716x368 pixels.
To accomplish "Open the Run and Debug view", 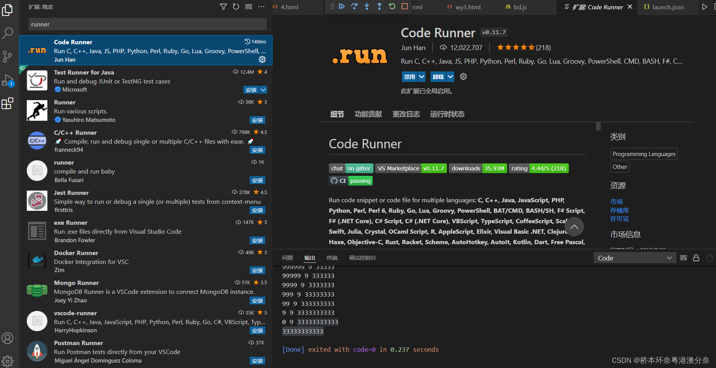I will pyautogui.click(x=7, y=80).
